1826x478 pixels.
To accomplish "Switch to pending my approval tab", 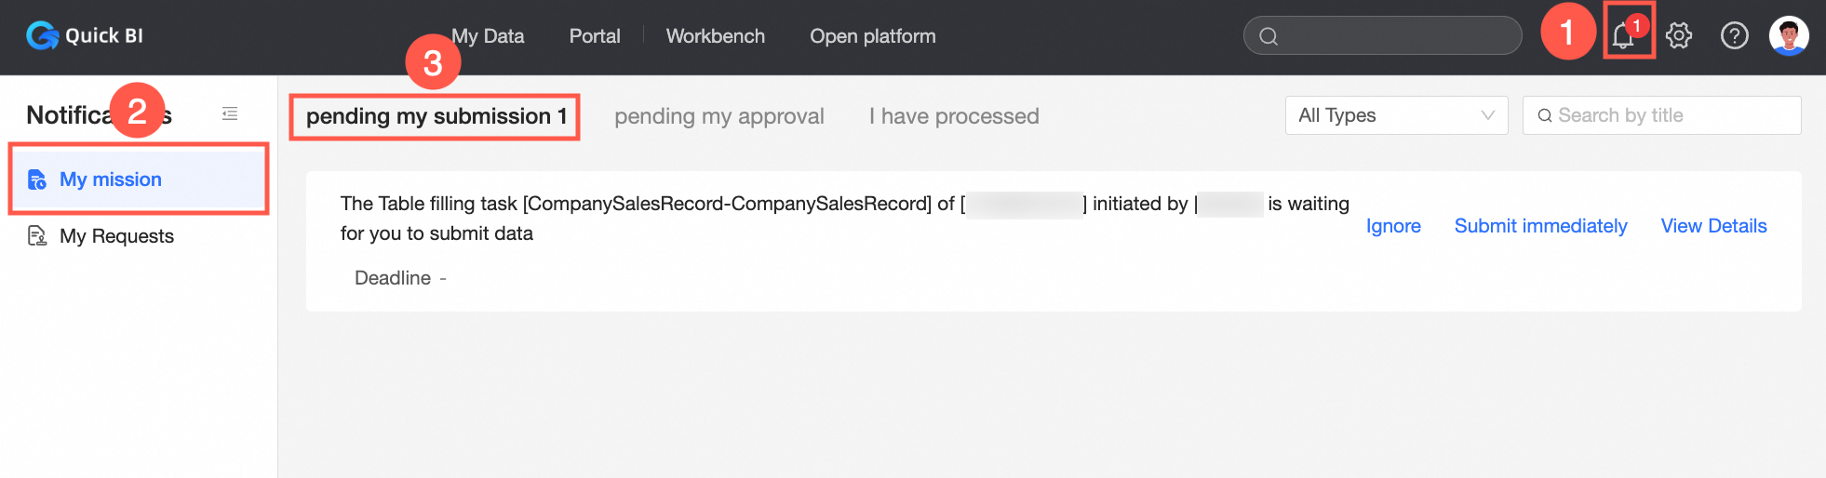I will (718, 116).
